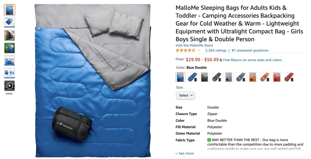311x159 pixels.
Task: Select the red single bag swatch
Action: [289, 77]
